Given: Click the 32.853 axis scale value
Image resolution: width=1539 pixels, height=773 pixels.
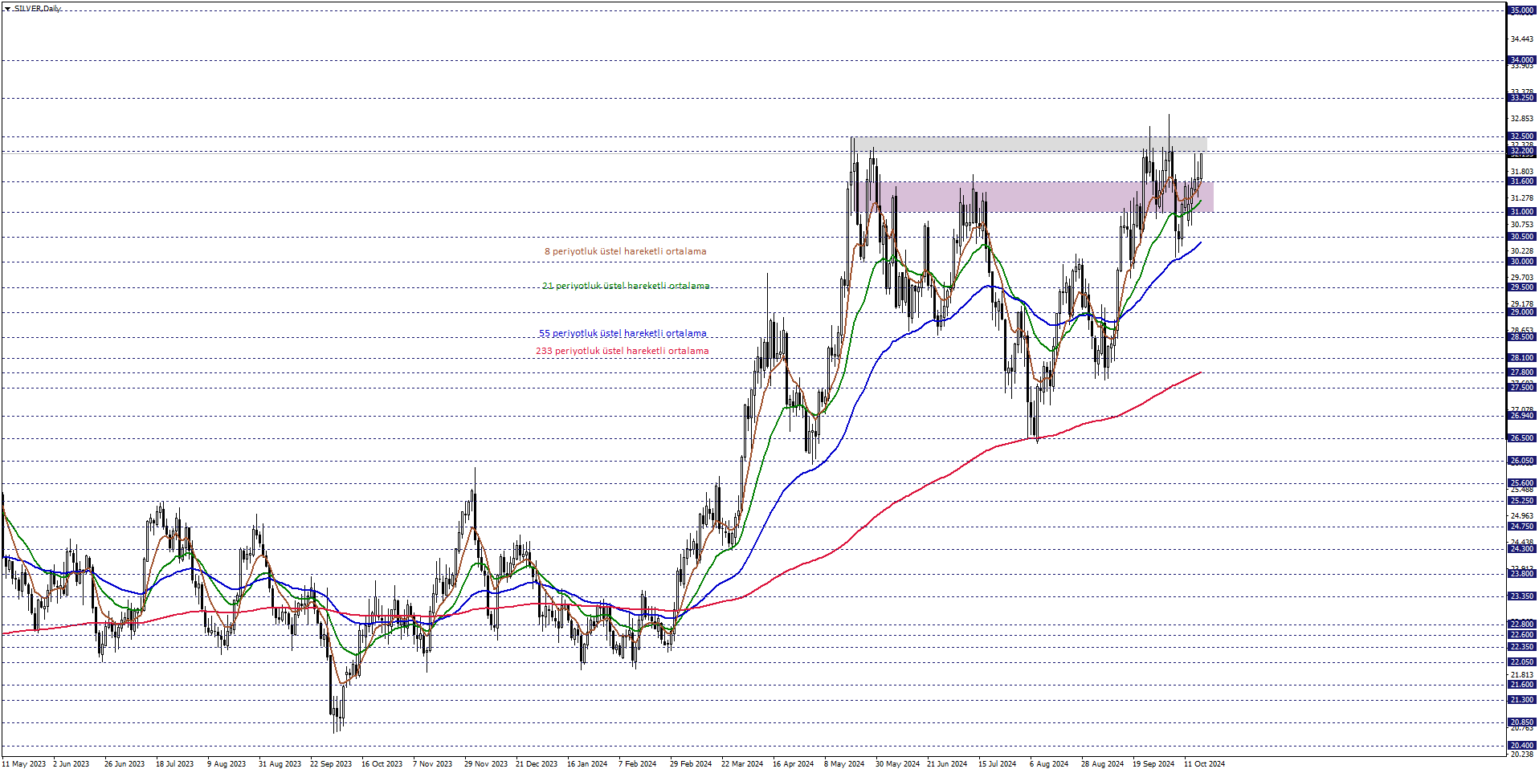Looking at the screenshot, I should tap(1522, 119).
